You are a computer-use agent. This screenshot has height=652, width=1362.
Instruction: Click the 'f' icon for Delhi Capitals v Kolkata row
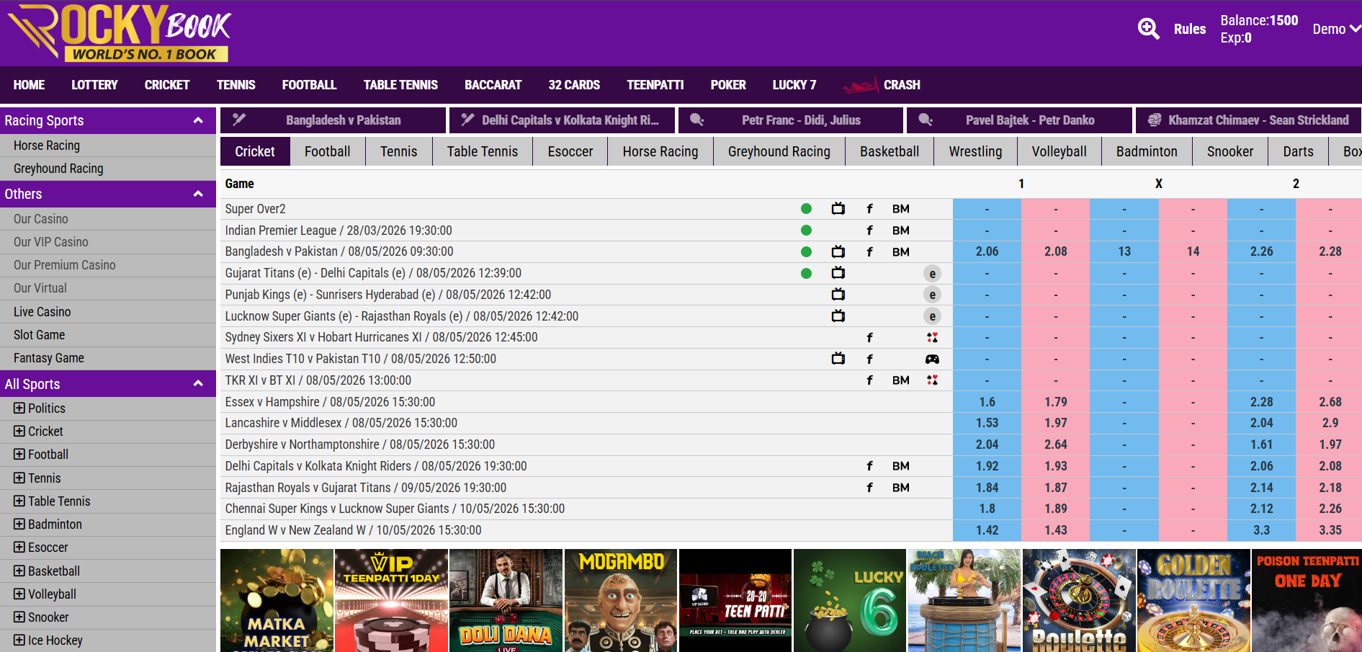(869, 466)
